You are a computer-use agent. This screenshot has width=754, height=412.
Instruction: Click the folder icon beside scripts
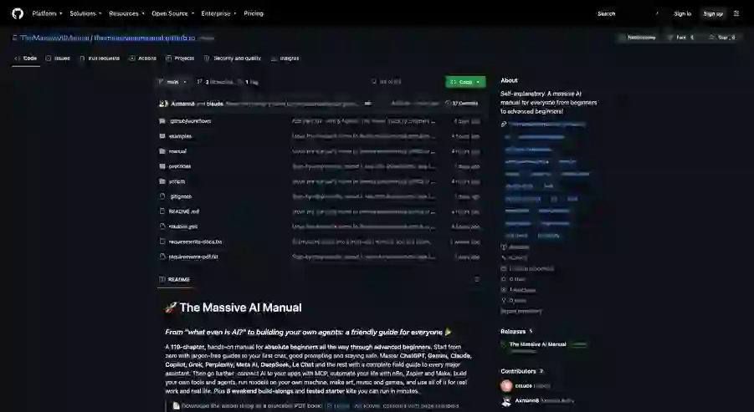point(162,181)
